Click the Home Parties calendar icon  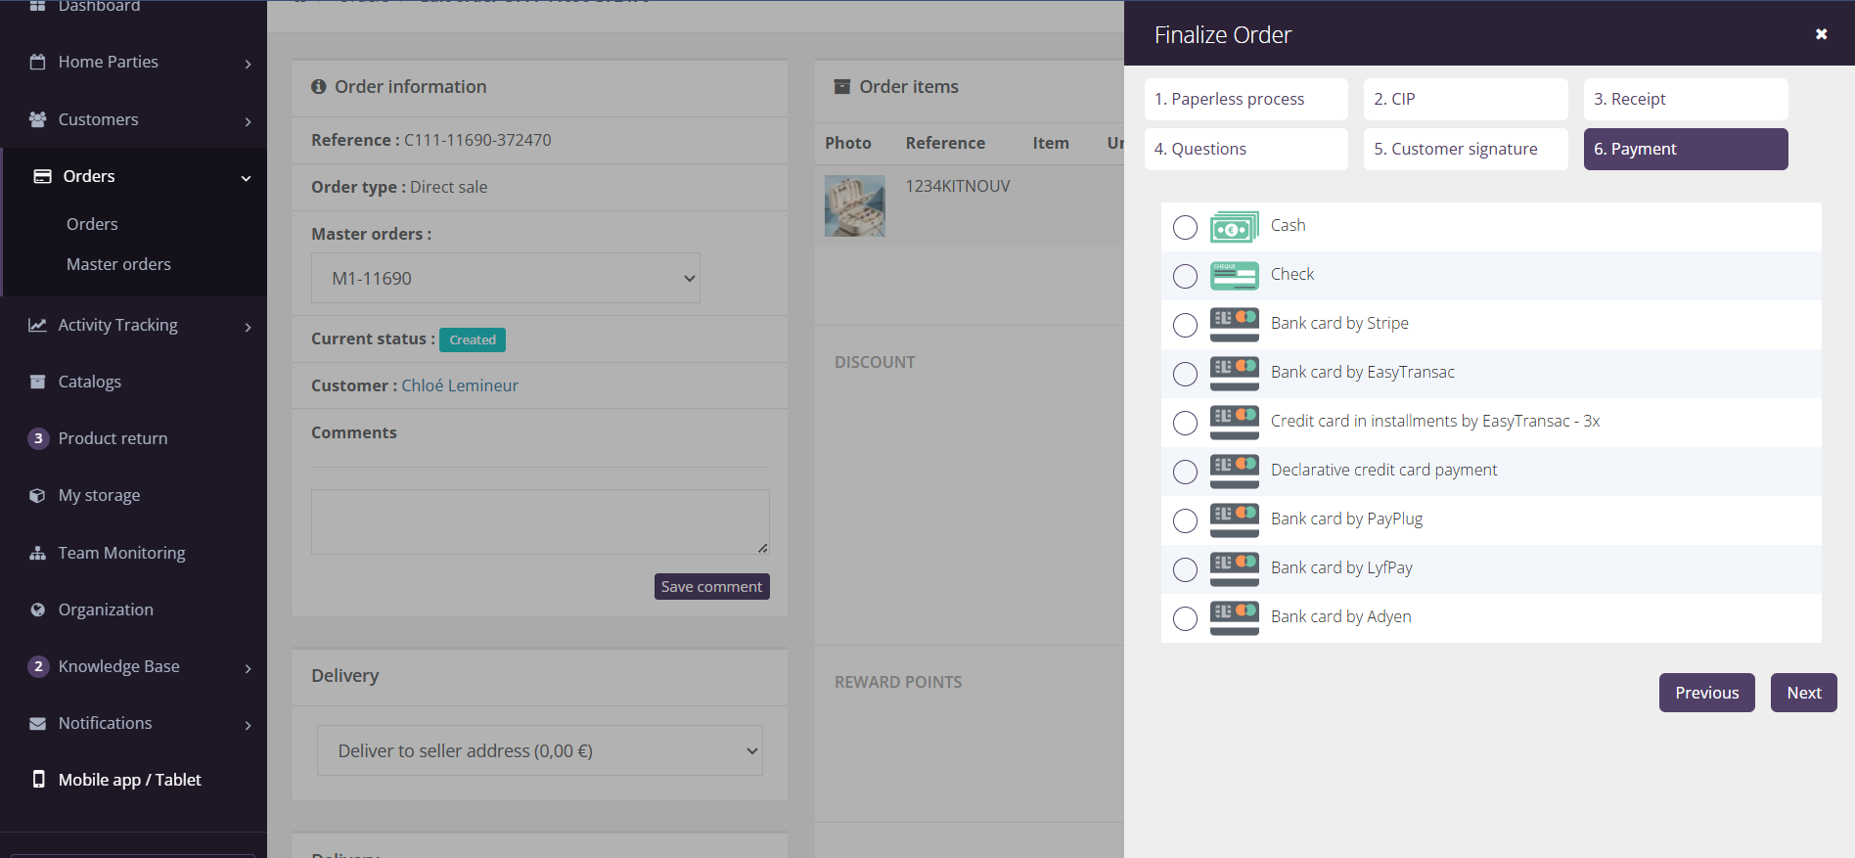(38, 62)
